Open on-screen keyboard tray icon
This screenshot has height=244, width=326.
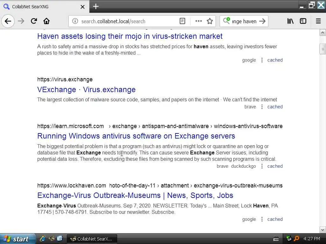point(276,239)
